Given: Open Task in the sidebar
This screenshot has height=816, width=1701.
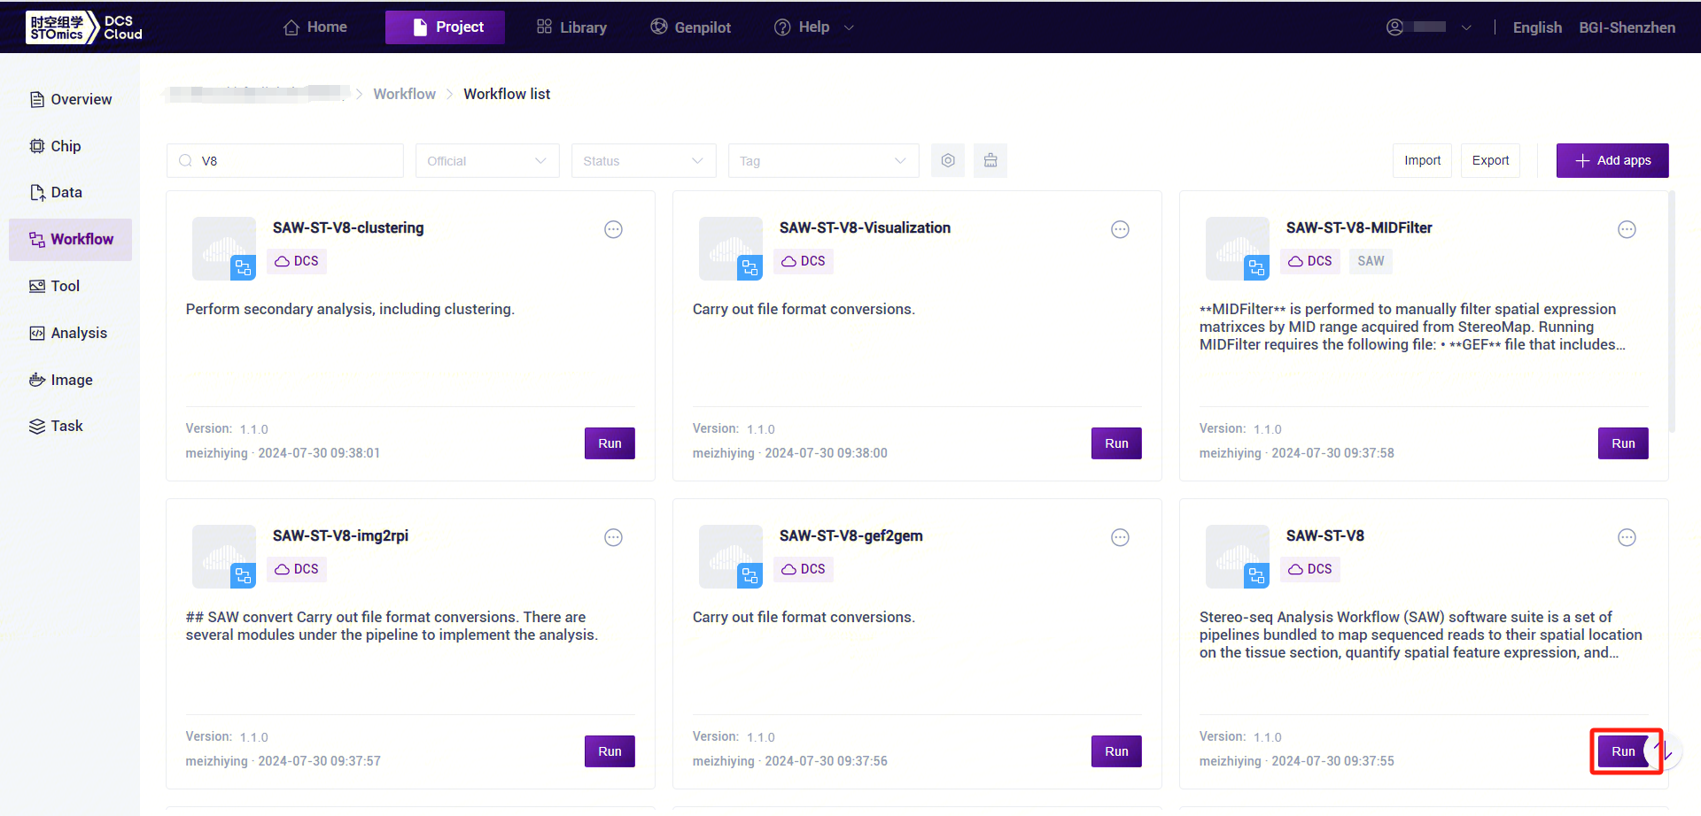Looking at the screenshot, I should click(x=71, y=426).
